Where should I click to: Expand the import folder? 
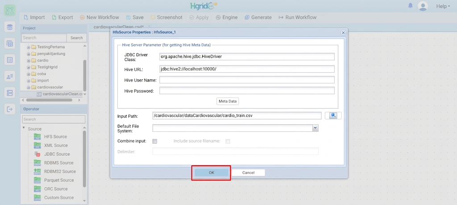pos(28,81)
